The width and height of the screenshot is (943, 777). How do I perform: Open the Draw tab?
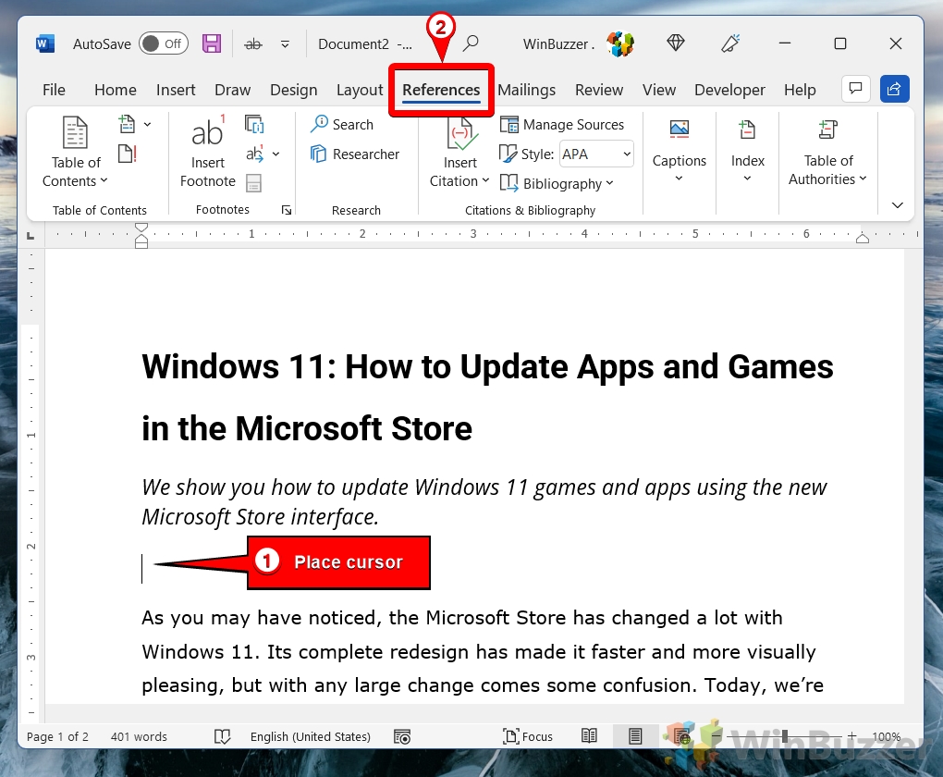(x=233, y=90)
